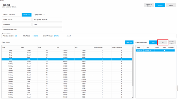Tick the Status checkbox for 15/05/25 comment
This screenshot has height=100, width=178.
(x=164, y=51)
